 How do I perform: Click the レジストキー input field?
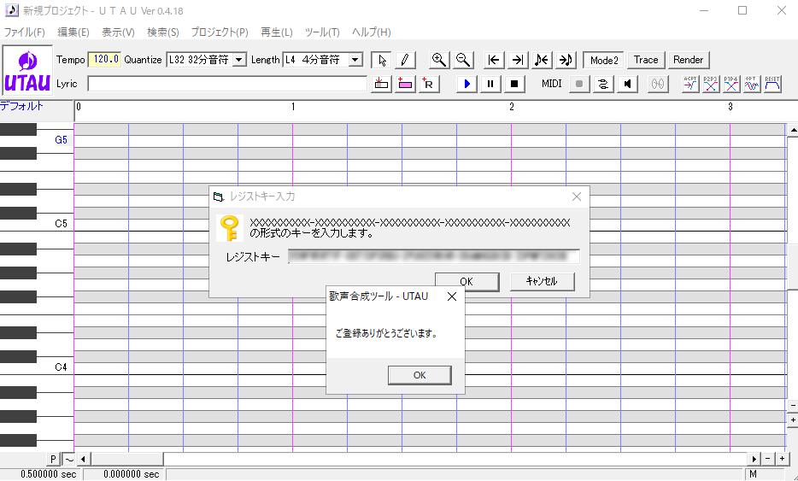tap(434, 256)
